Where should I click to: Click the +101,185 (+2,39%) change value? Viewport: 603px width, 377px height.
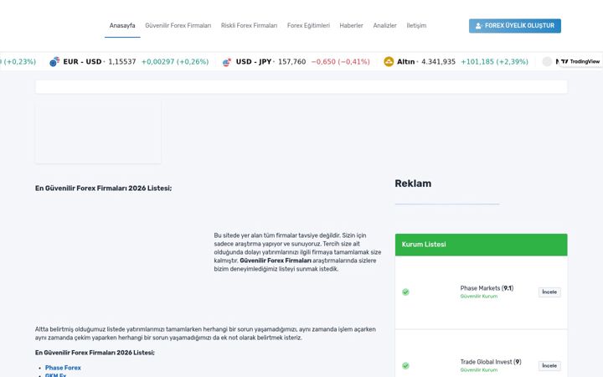pyautogui.click(x=495, y=61)
